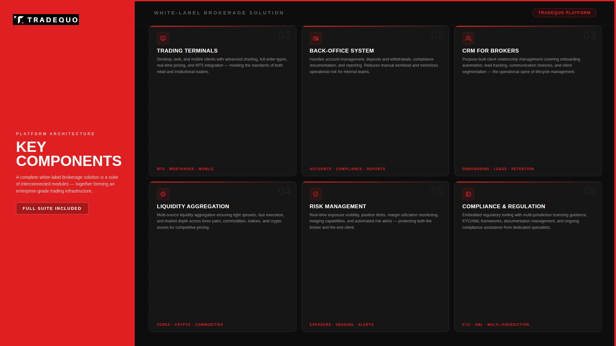
Task: Click the Risk Management shield icon
Action: tap(316, 194)
